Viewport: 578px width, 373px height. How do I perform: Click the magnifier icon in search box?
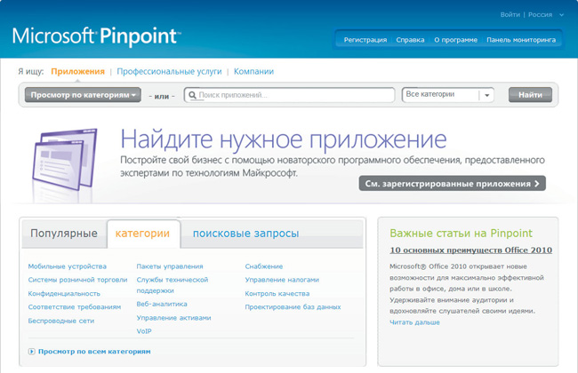pos(191,95)
